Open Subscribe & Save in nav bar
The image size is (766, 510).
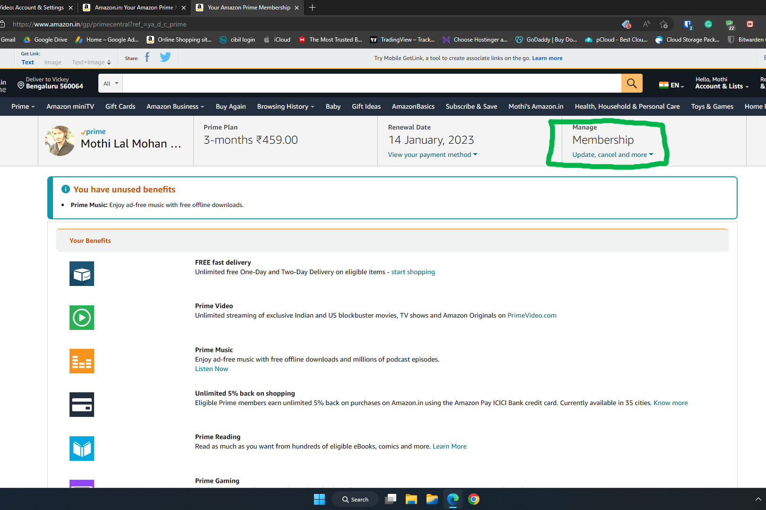471,106
